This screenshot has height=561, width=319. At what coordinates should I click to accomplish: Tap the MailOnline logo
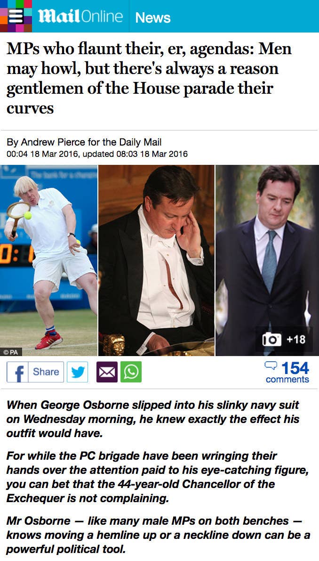click(80, 16)
